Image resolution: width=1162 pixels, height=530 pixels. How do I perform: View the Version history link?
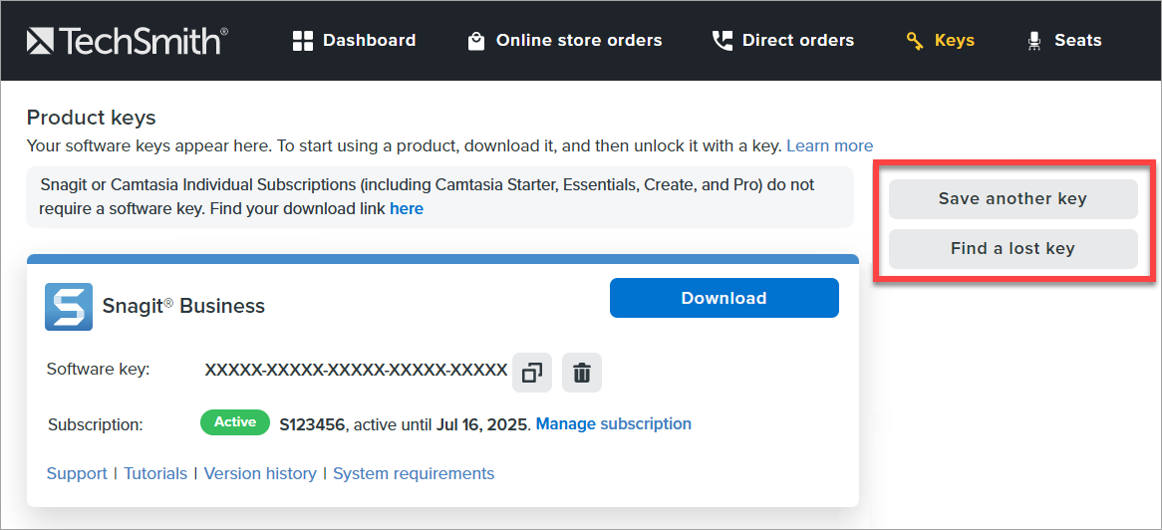pyautogui.click(x=260, y=473)
